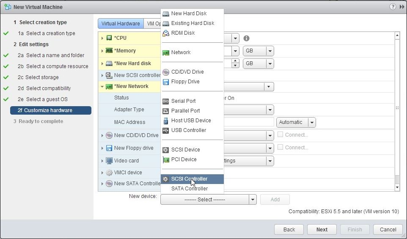The image size is (407, 239).
Task: Click the hard disk size stepper arrows
Action: tap(235, 63)
